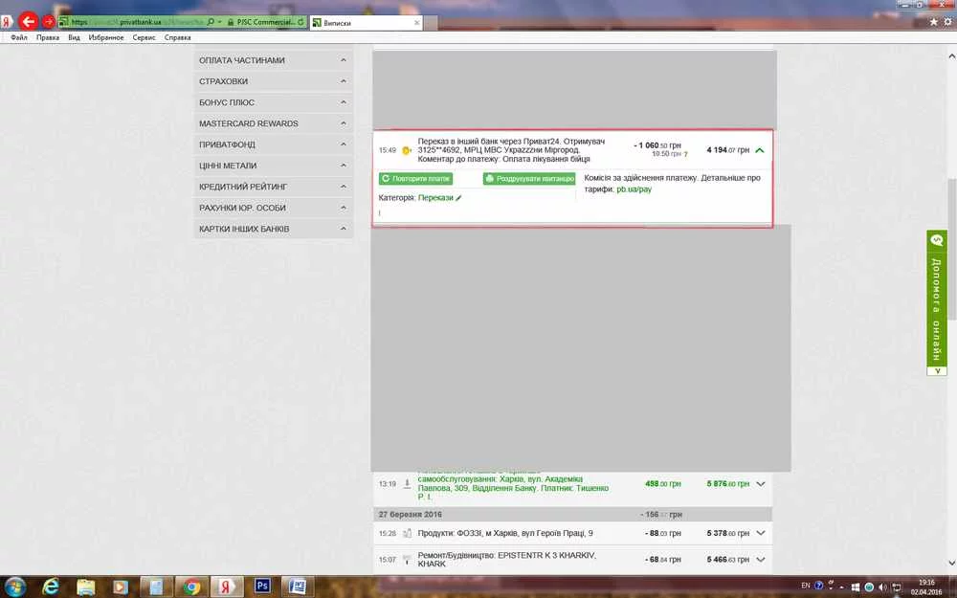The height and width of the screenshot is (598, 957).
Task: Go back with the red back arrow
Action: coord(28,21)
